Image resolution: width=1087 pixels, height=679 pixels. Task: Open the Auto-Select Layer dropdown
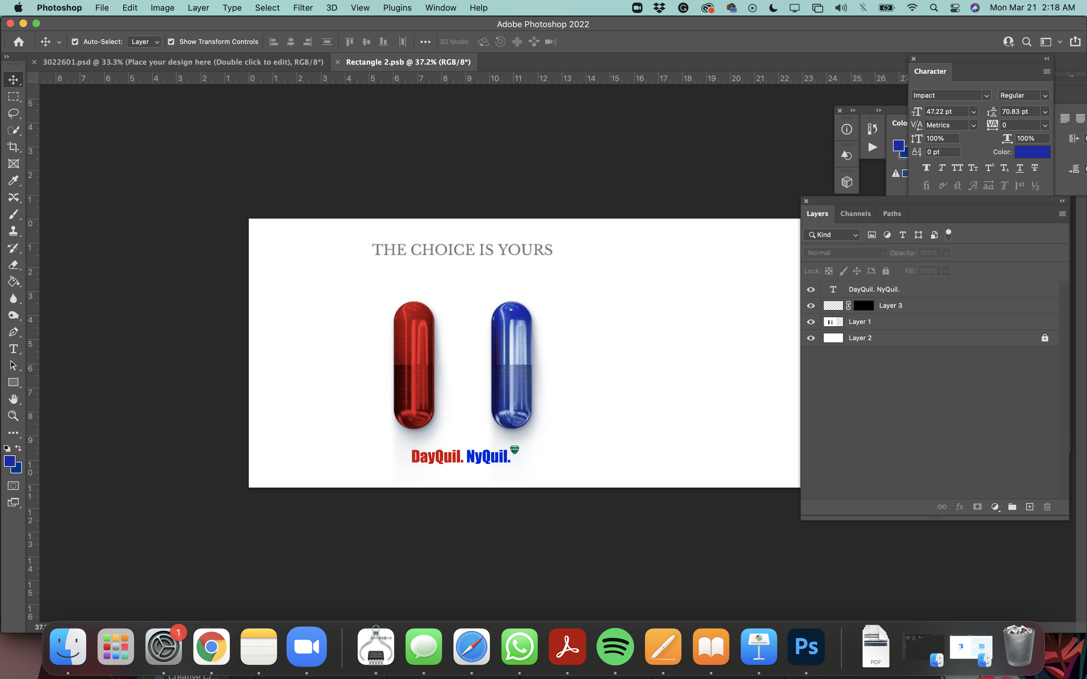click(x=144, y=42)
